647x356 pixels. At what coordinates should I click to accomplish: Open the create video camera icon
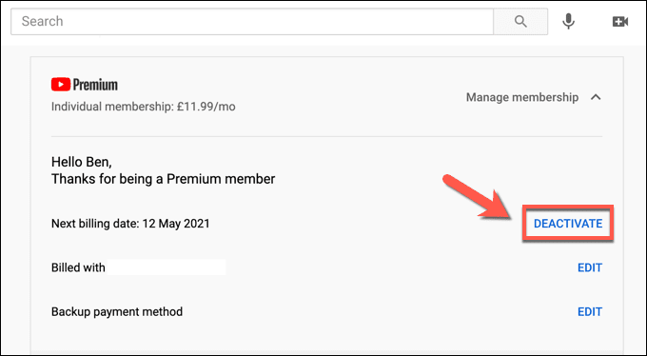(620, 22)
